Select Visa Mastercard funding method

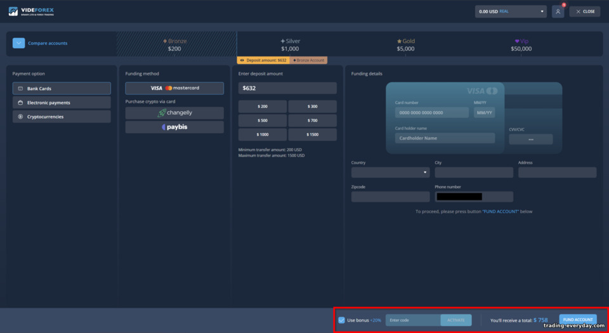(x=174, y=88)
